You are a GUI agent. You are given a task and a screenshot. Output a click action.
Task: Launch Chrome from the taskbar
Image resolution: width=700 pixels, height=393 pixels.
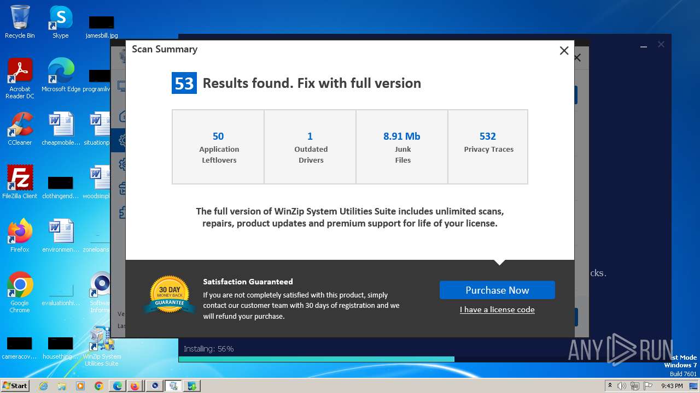[x=99, y=386]
